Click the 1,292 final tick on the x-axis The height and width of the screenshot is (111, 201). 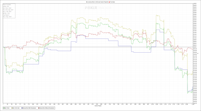(193, 104)
